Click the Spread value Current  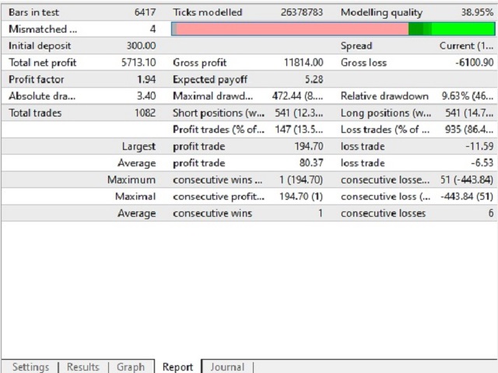coord(466,46)
